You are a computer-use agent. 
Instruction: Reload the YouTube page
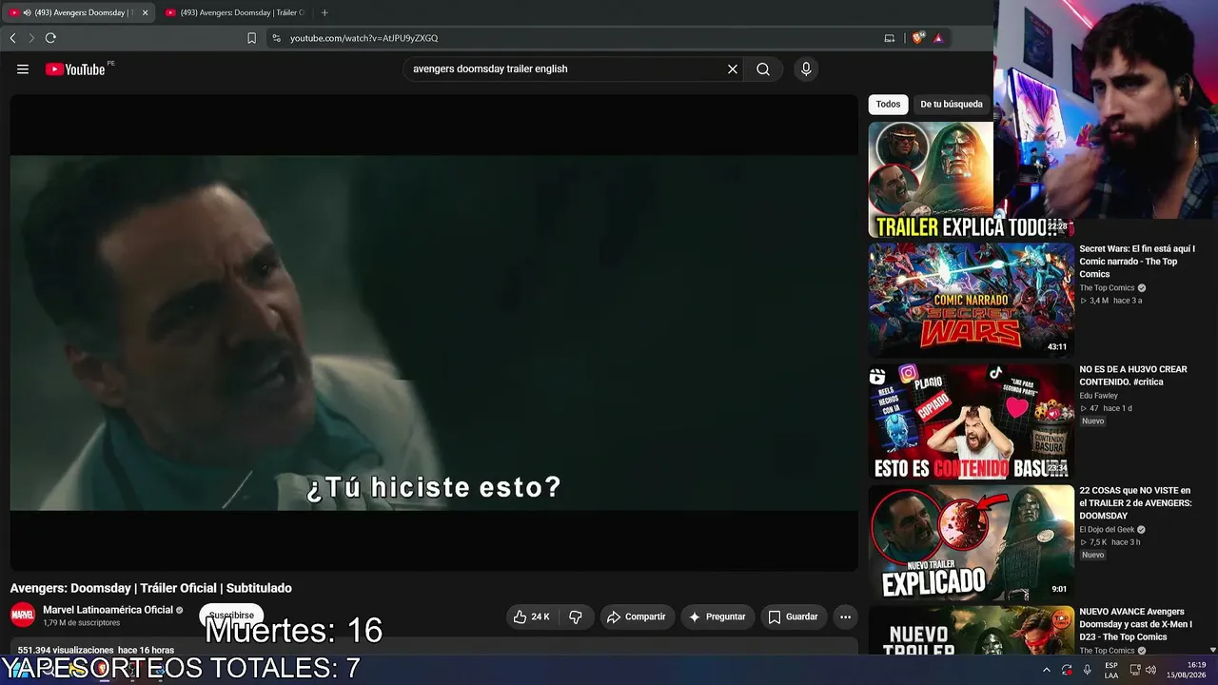click(x=50, y=38)
